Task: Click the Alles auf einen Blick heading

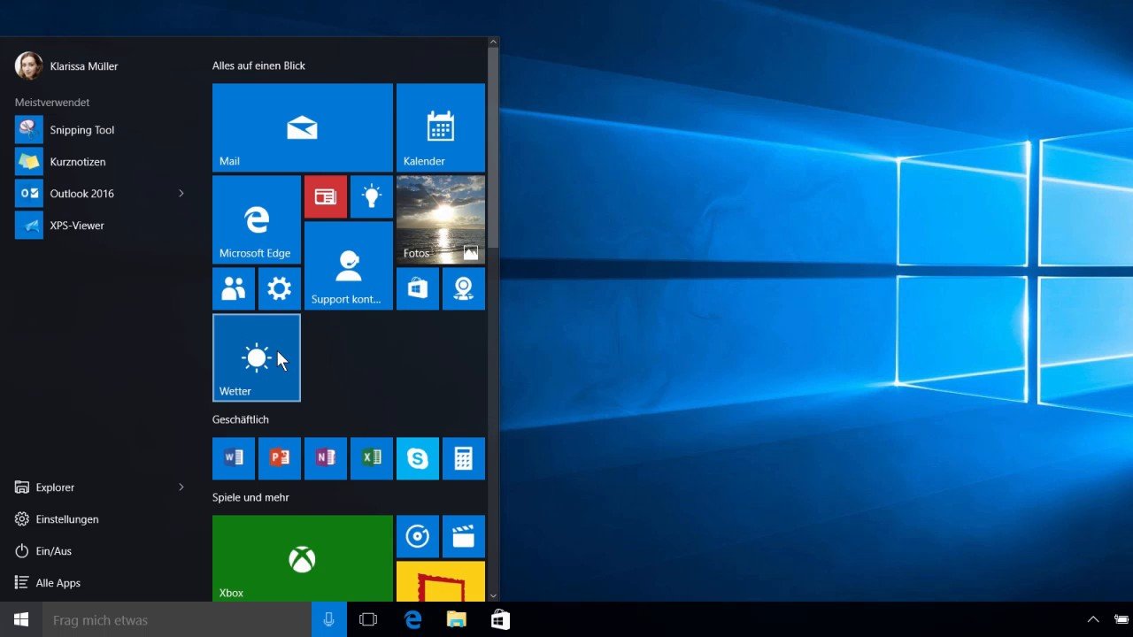Action: [x=258, y=66]
